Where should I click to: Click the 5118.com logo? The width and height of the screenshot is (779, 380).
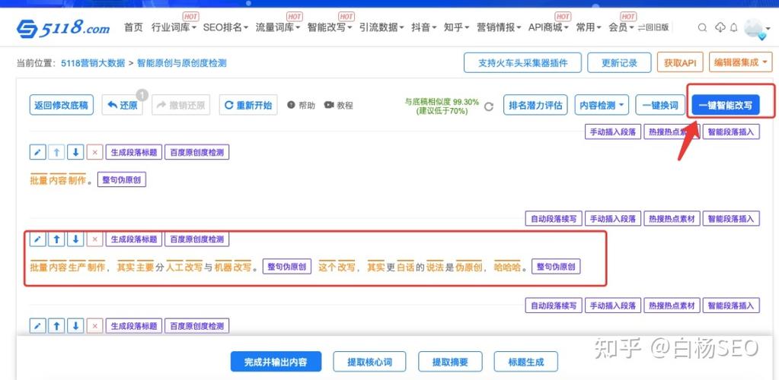[x=63, y=28]
